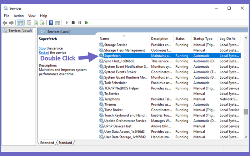The image size is (250, 156).
Task: Click 'Allows UPn...' description cell
Action: click(x=161, y=126)
